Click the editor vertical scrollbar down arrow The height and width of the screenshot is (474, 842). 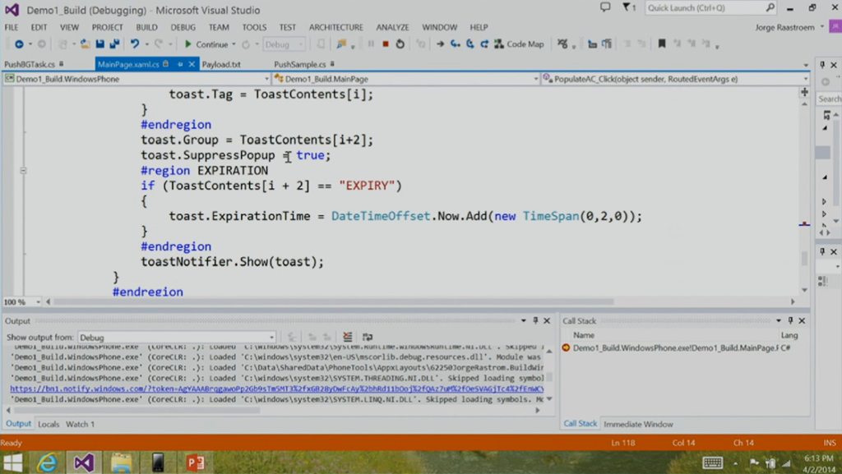coord(804,289)
